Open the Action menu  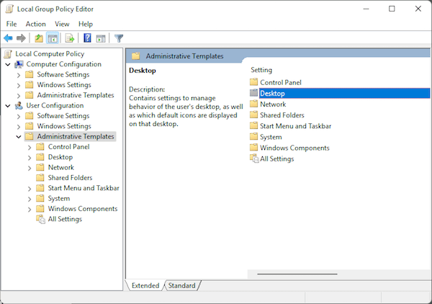pyautogui.click(x=36, y=24)
